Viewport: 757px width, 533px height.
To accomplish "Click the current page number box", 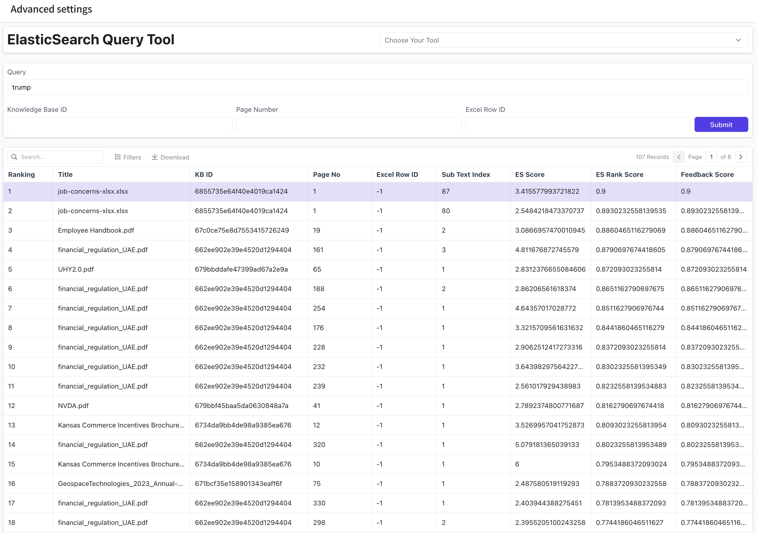I will pyautogui.click(x=711, y=157).
